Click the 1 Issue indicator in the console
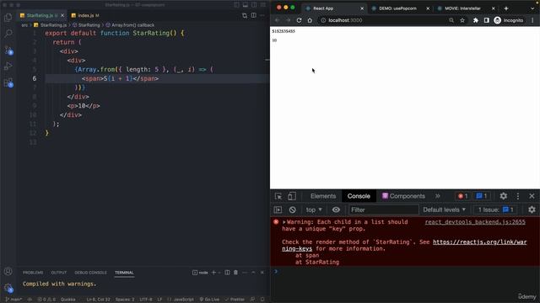This screenshot has width=540, height=303. [x=495, y=210]
